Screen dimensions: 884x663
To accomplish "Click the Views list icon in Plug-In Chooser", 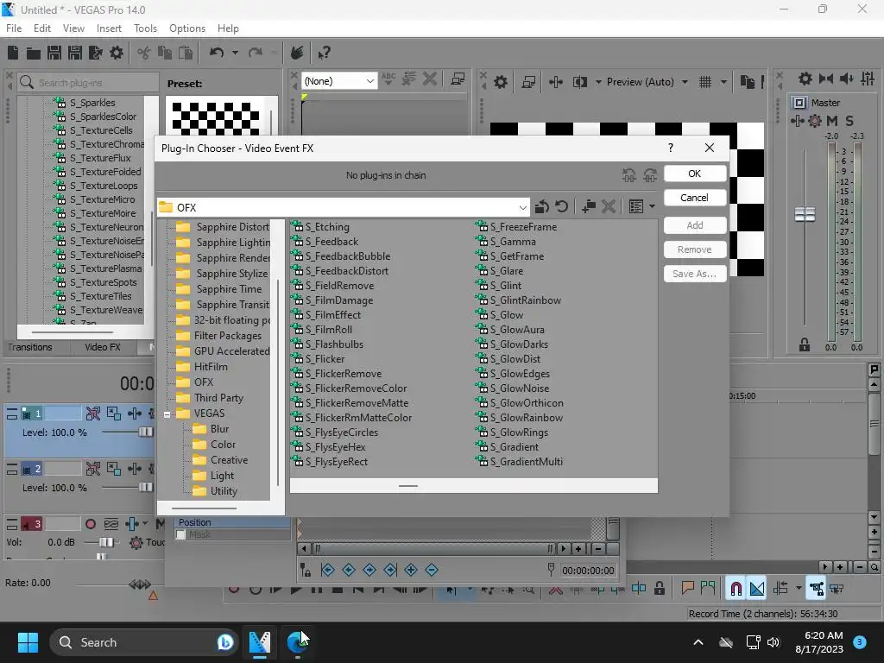I will [636, 207].
